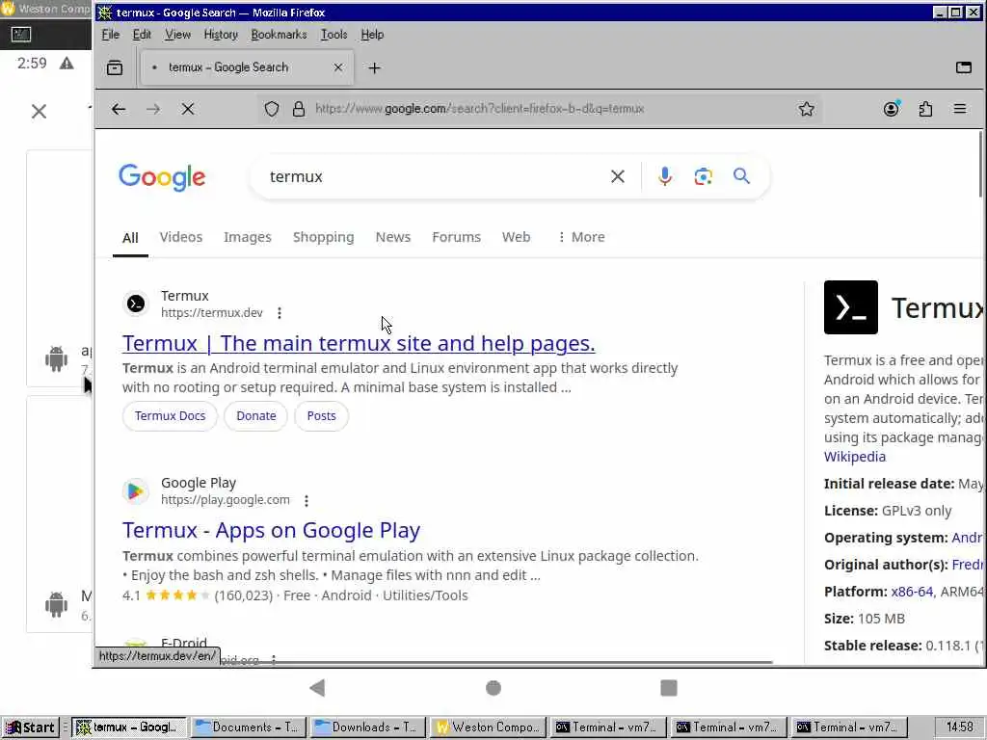The height and width of the screenshot is (740, 987).
Task: Open a new tab with plus button
Action: pos(375,68)
